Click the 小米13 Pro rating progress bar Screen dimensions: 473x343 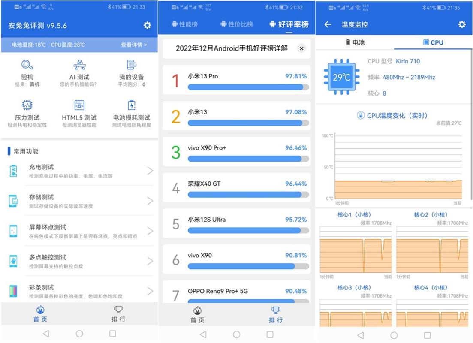click(x=248, y=87)
